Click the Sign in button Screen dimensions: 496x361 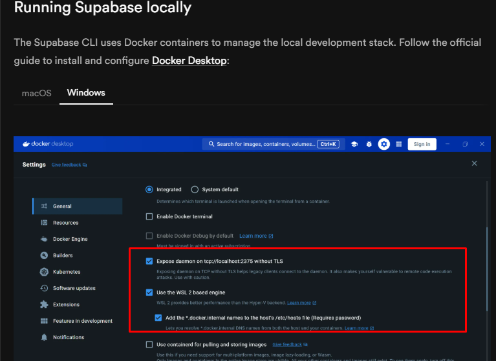tap(422, 144)
